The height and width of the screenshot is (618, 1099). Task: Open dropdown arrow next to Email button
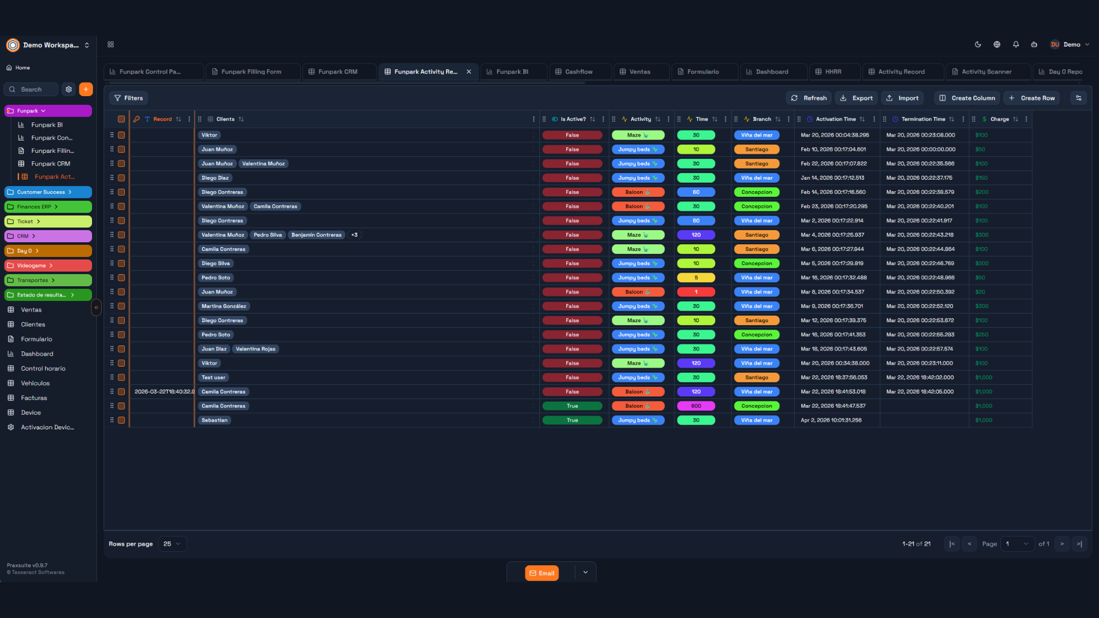tap(585, 572)
